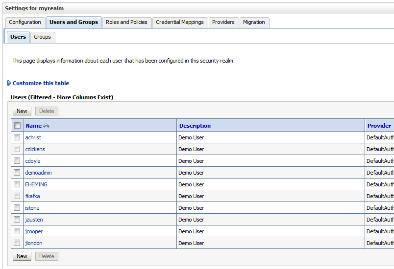Viewport: 394px width, 269px height.
Task: Click the Provider column header
Action: tap(379, 126)
